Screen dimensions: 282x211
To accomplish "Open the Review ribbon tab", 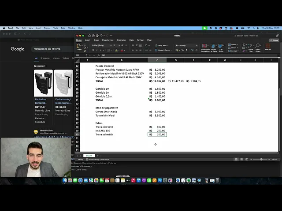I will point(140,40).
